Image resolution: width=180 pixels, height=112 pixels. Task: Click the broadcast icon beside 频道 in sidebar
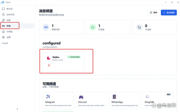click(x=3, y=26)
